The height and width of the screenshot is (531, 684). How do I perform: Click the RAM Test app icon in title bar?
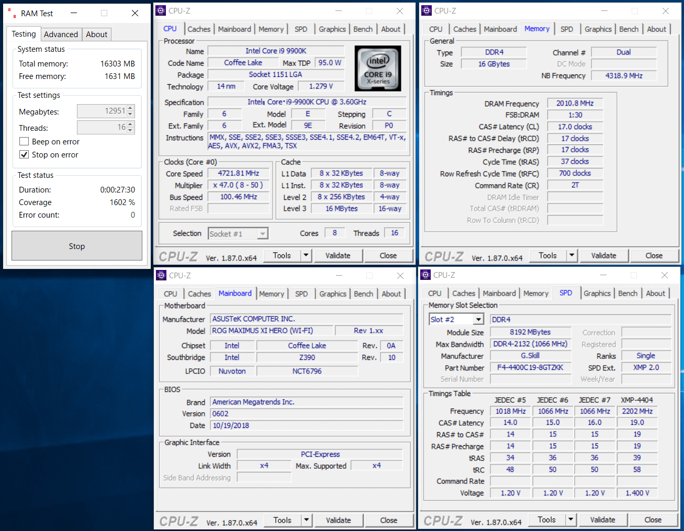coord(12,13)
